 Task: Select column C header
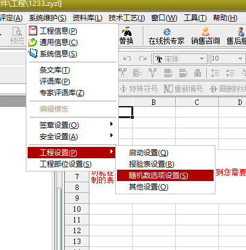pos(197,102)
